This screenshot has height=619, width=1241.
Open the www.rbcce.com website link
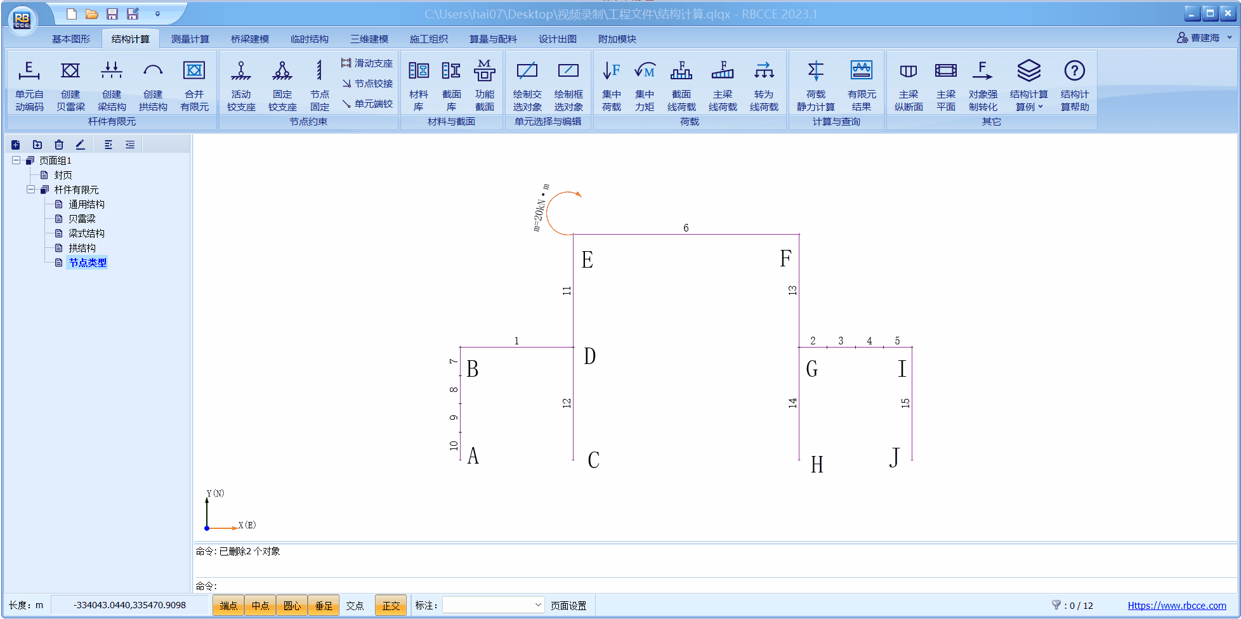[1176, 606]
